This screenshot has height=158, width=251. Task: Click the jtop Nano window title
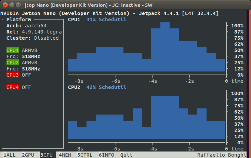[x=89, y=5]
